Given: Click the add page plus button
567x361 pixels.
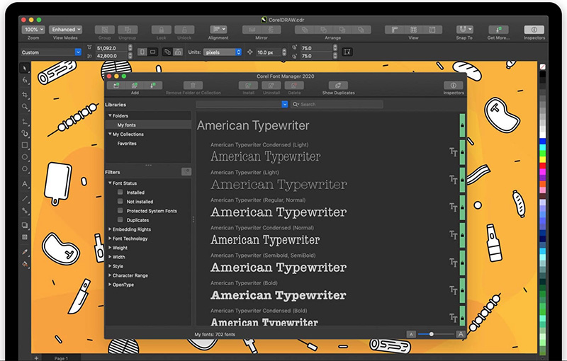Looking at the screenshot, I should pyautogui.click(x=36, y=358).
